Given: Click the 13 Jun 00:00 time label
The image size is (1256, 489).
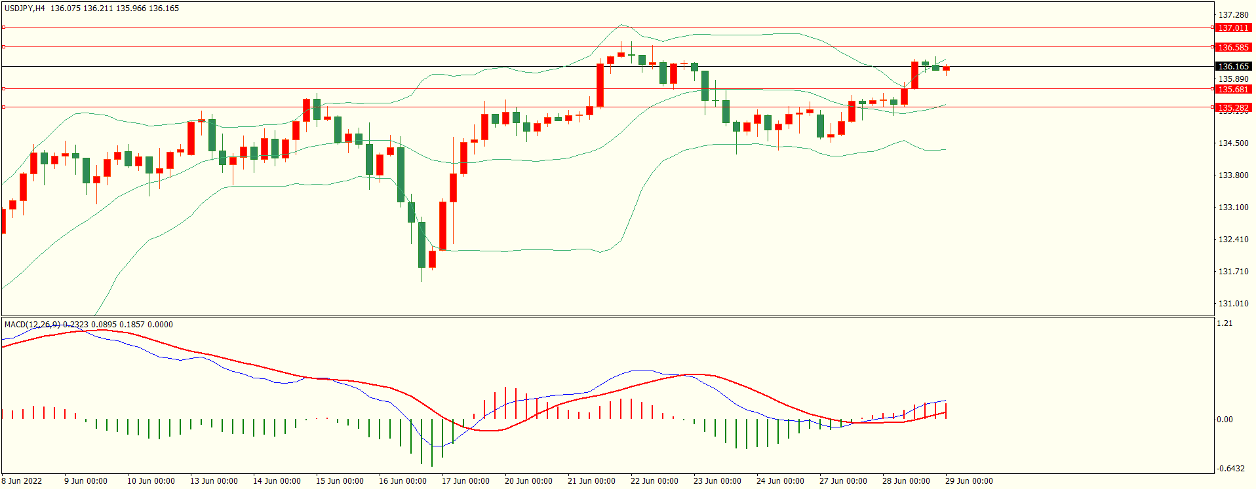Looking at the screenshot, I should pos(214,481).
